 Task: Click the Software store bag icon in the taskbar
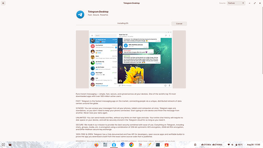click(114, 145)
